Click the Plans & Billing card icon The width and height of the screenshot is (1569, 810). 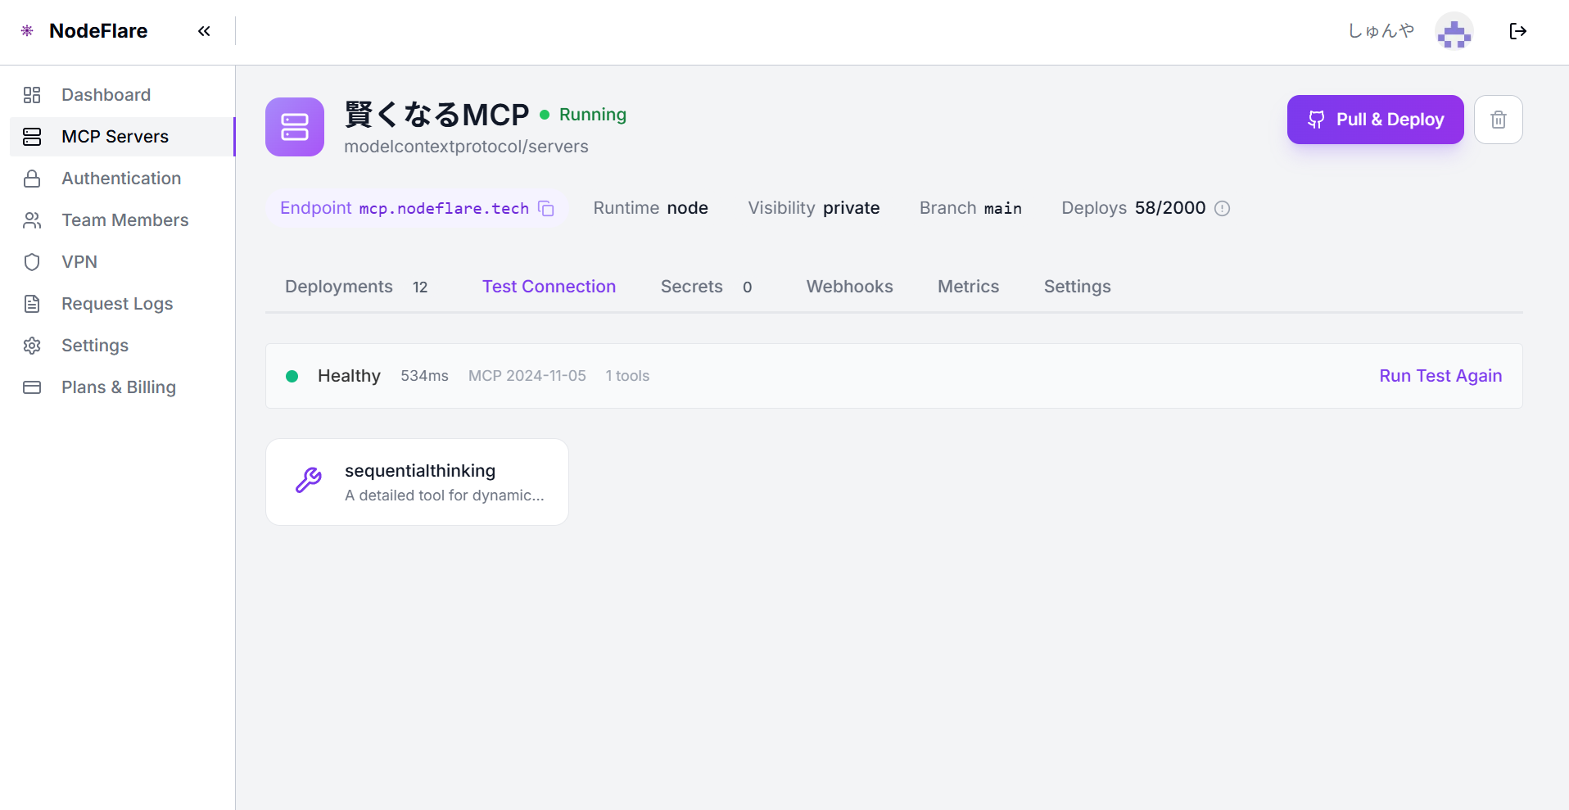(x=32, y=387)
